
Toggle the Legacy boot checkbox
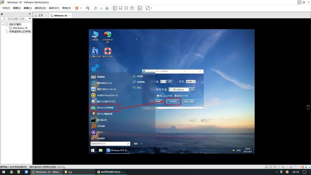(158, 95)
